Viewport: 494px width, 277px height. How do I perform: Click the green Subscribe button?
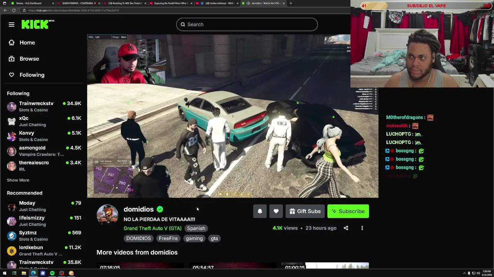pyautogui.click(x=348, y=211)
